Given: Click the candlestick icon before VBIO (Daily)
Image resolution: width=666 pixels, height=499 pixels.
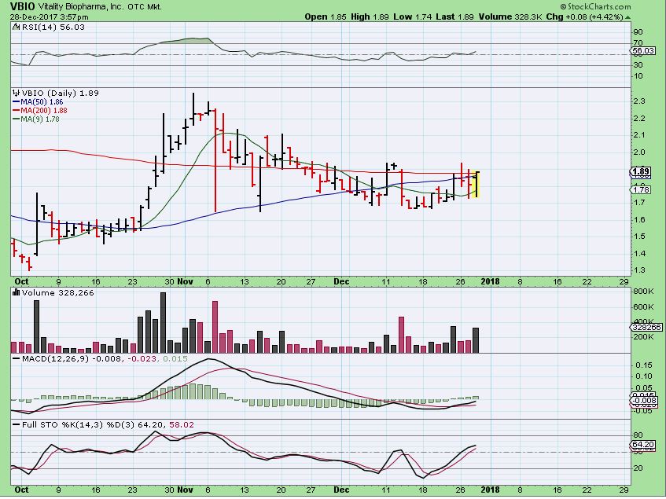Looking at the screenshot, I should click(x=17, y=93).
